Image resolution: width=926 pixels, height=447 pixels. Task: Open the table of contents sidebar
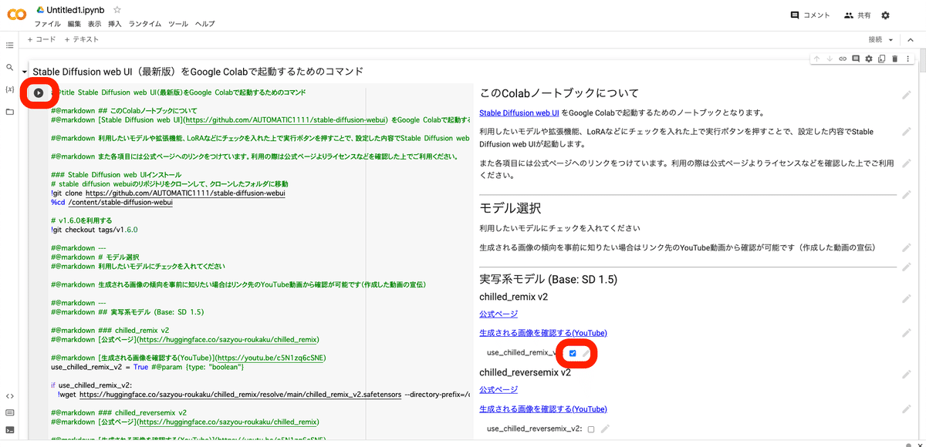point(9,45)
